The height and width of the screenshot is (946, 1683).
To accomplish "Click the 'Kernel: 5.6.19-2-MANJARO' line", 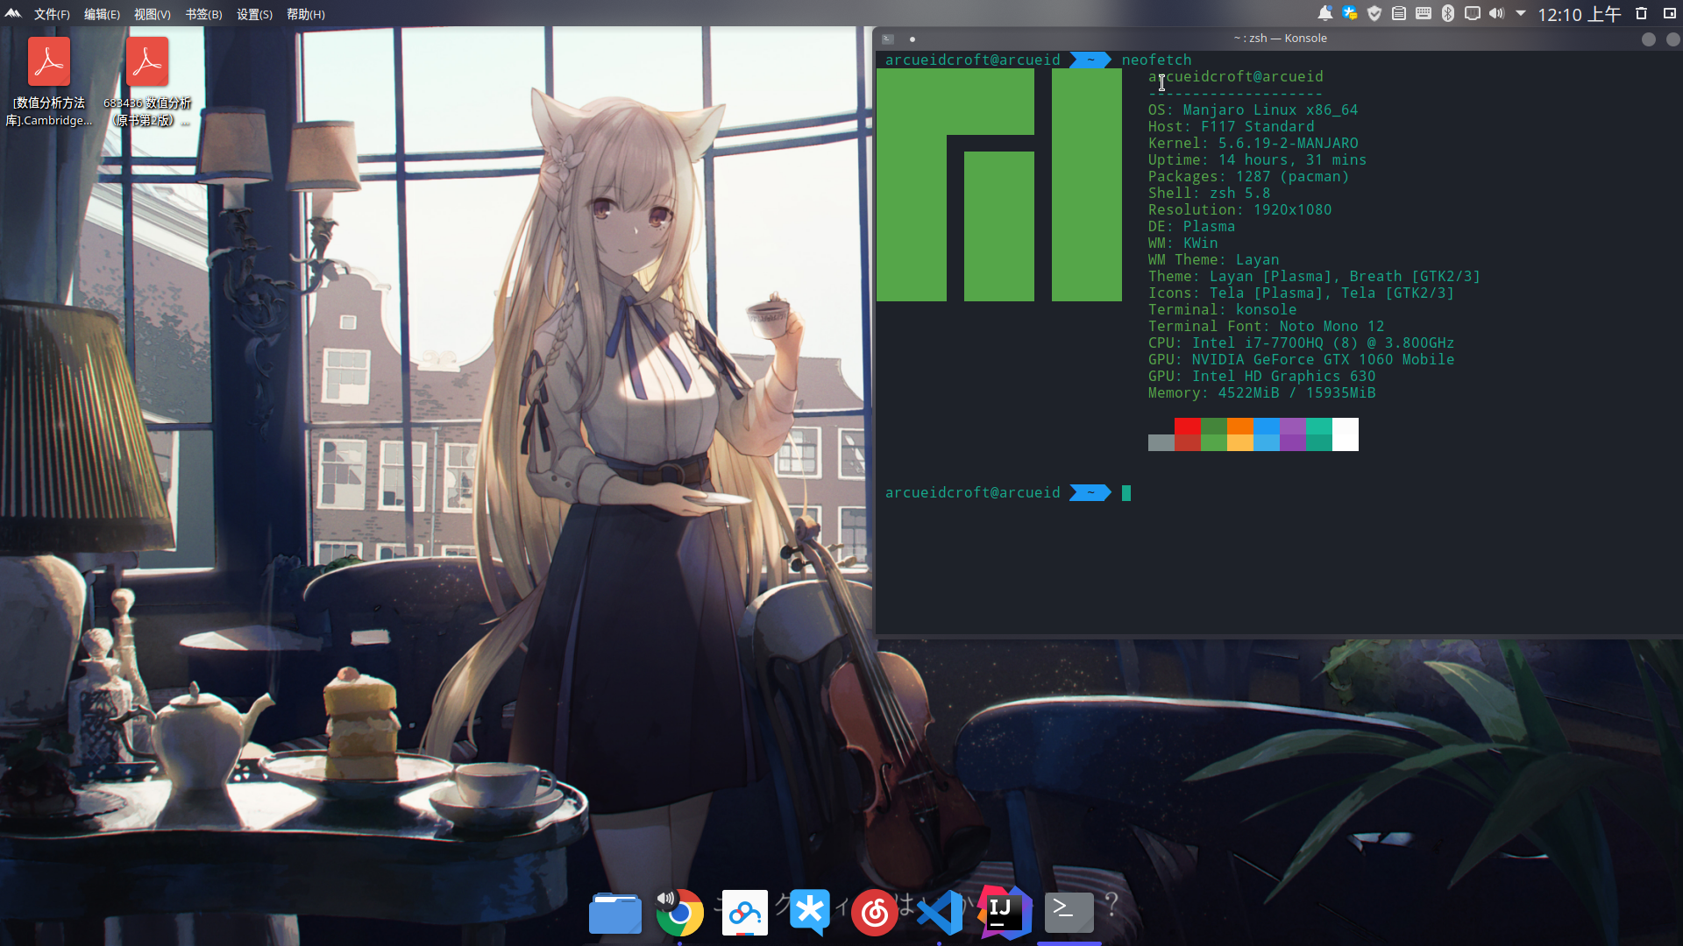I will tap(1253, 143).
